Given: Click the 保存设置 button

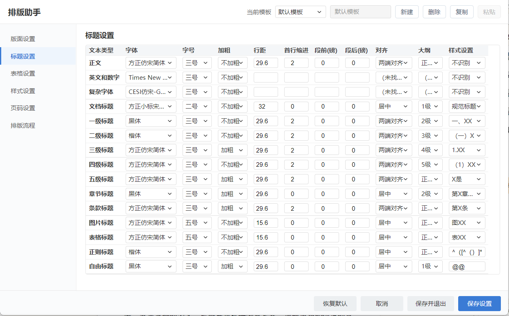Looking at the screenshot, I should (x=479, y=303).
